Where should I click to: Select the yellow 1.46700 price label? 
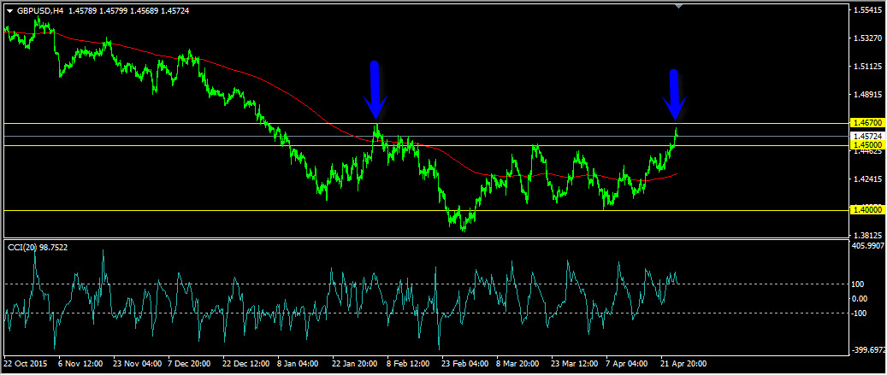tap(866, 124)
